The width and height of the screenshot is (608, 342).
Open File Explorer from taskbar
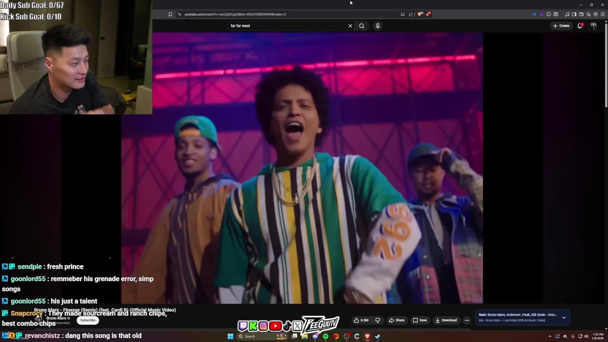coord(304,336)
